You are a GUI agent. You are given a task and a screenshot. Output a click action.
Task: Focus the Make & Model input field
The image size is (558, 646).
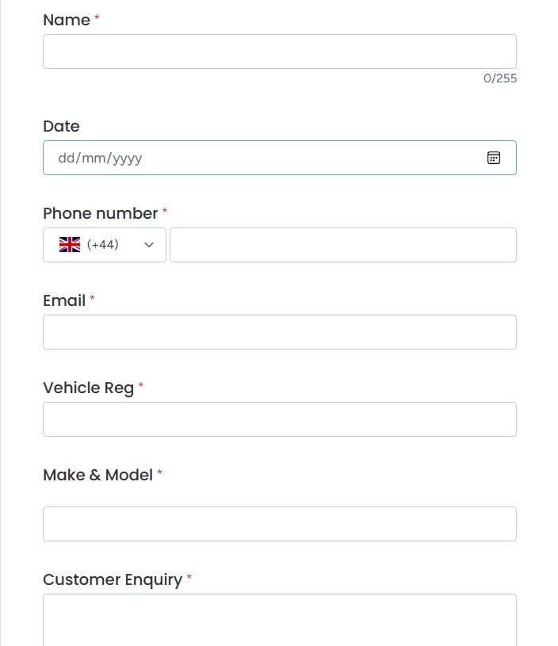(280, 524)
